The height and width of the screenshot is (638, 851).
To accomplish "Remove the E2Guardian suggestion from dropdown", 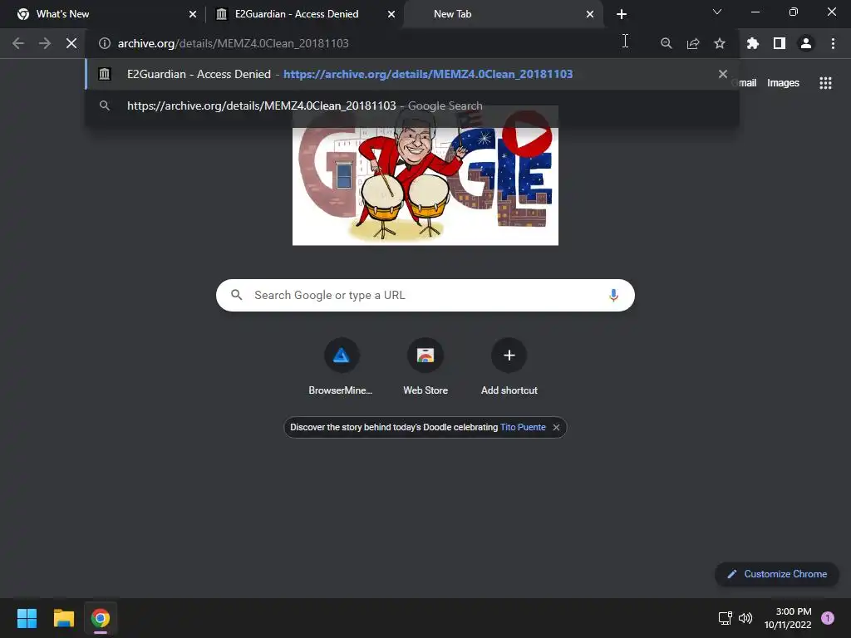I will (x=723, y=74).
